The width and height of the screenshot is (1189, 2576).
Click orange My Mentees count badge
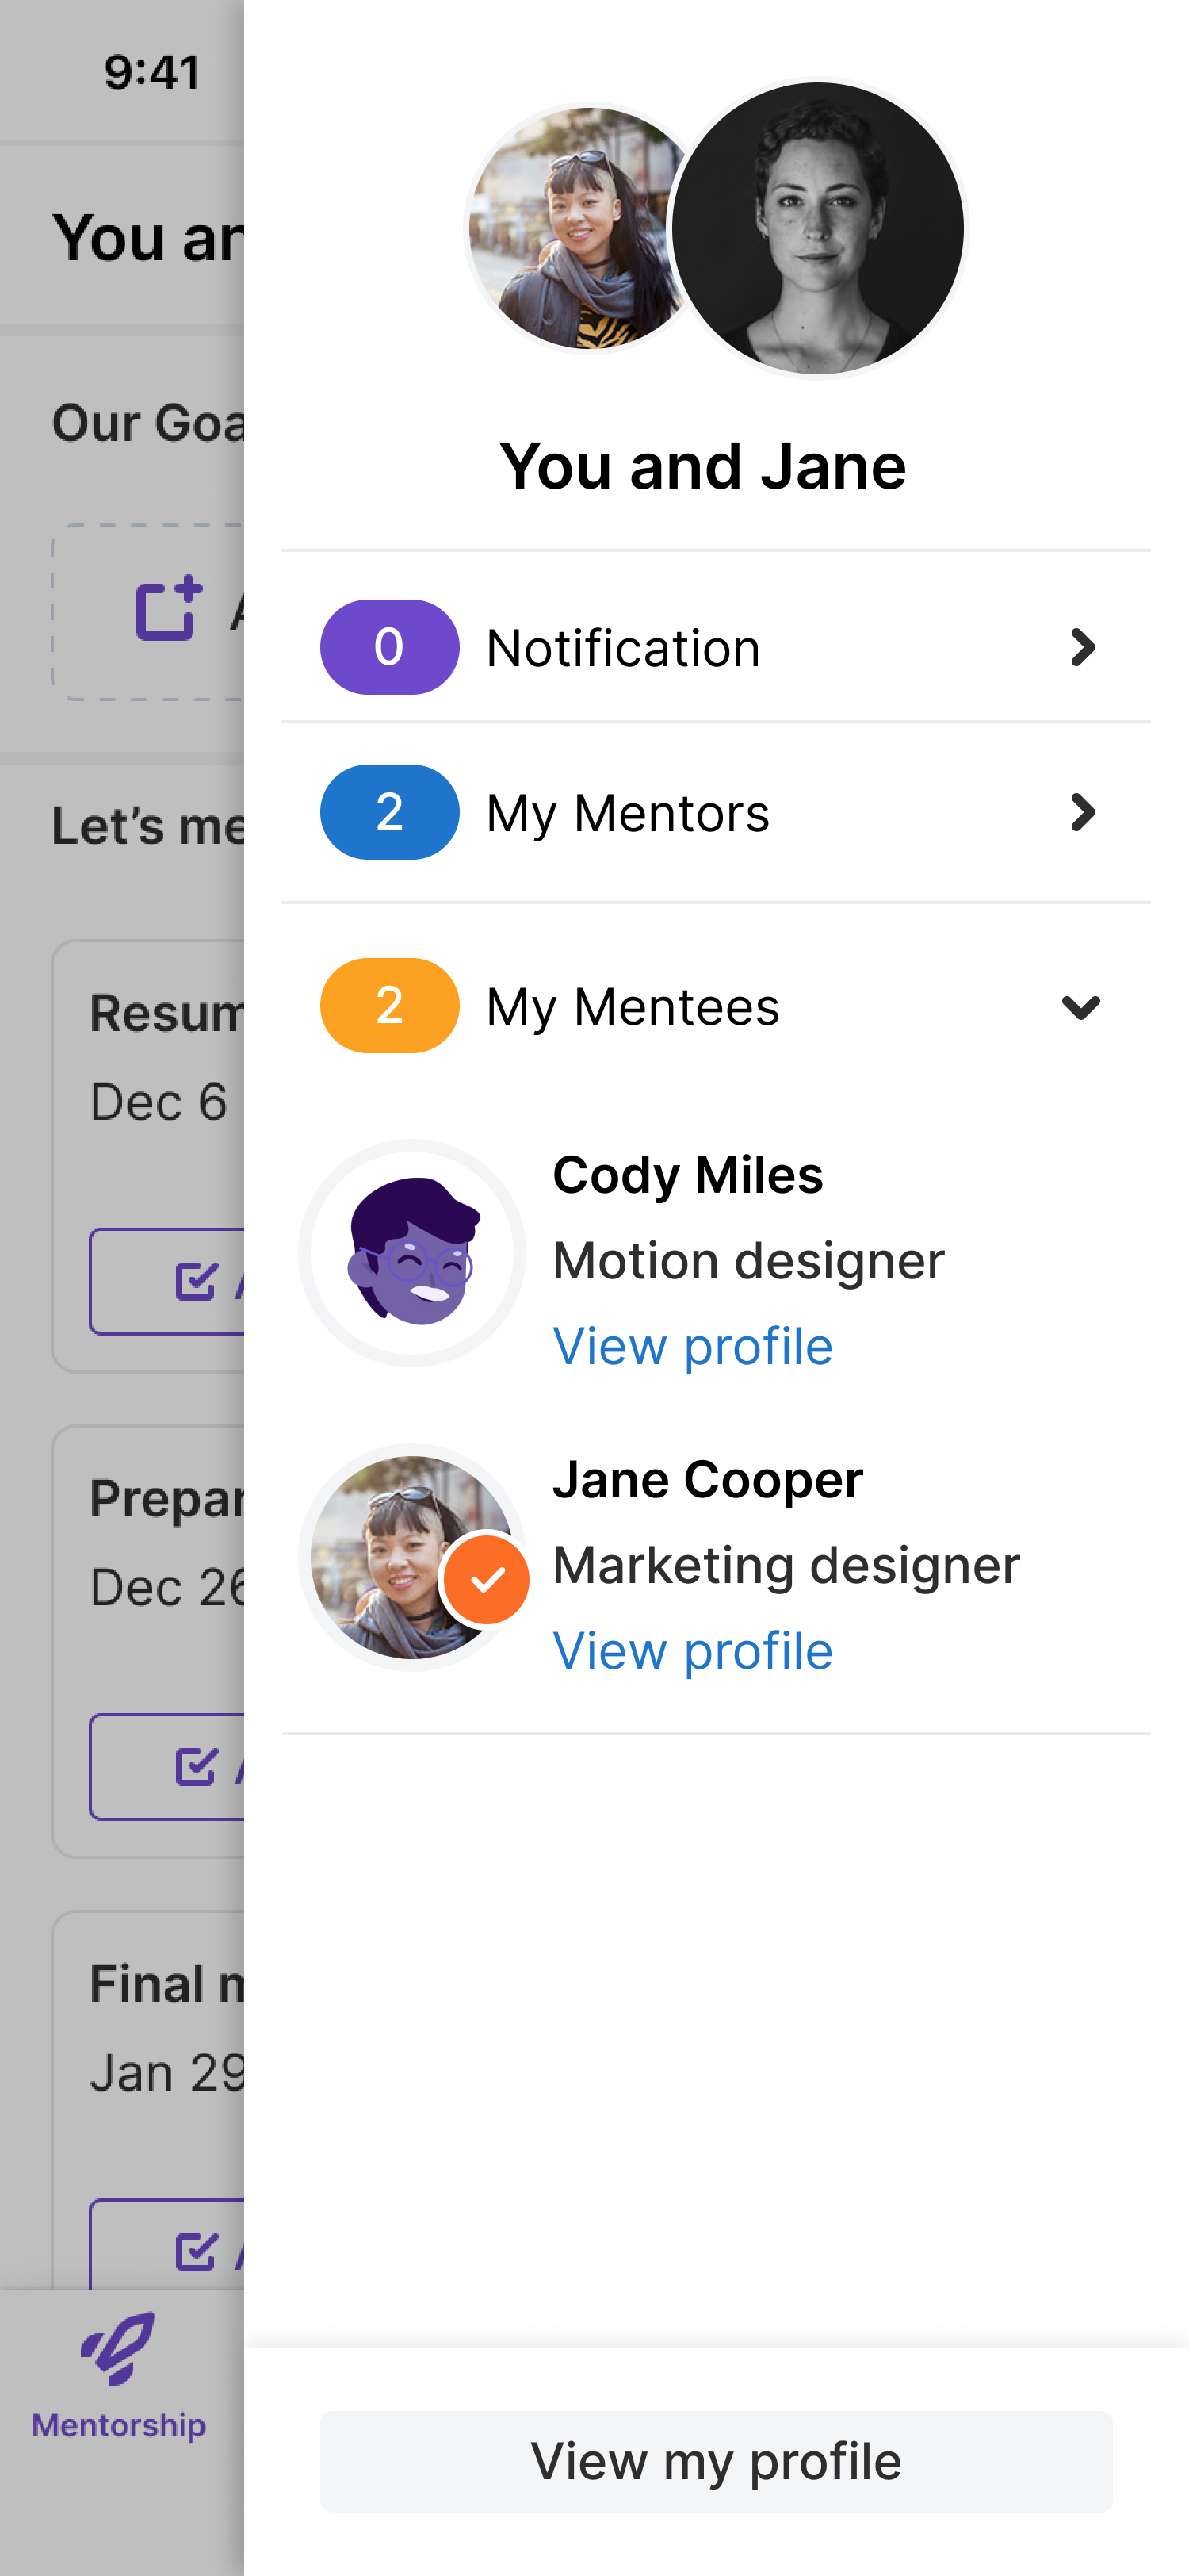[x=388, y=1005]
